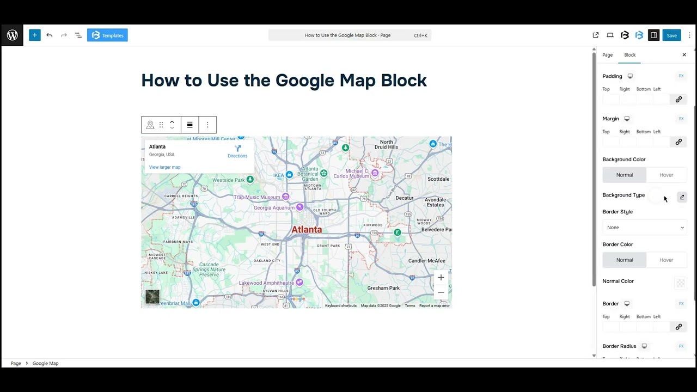
Task: Select Google Map in the breadcrumb bar
Action: click(45, 363)
